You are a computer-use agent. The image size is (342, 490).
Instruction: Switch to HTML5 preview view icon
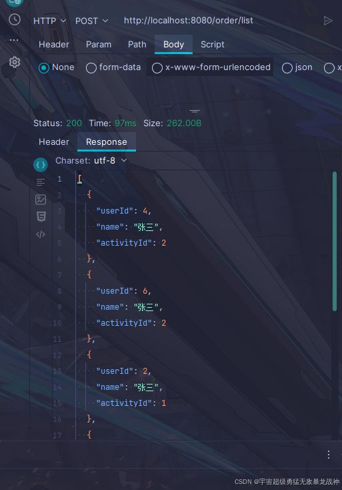41,216
